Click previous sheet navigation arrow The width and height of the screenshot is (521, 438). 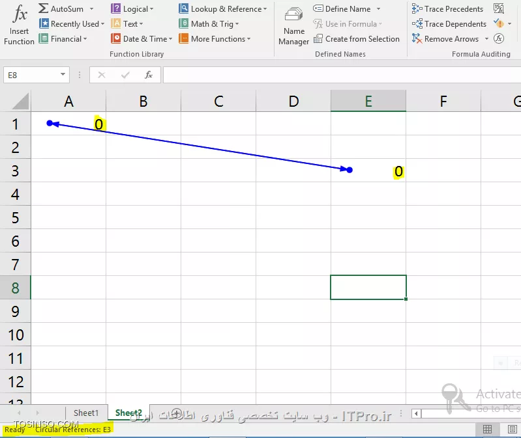[19, 413]
